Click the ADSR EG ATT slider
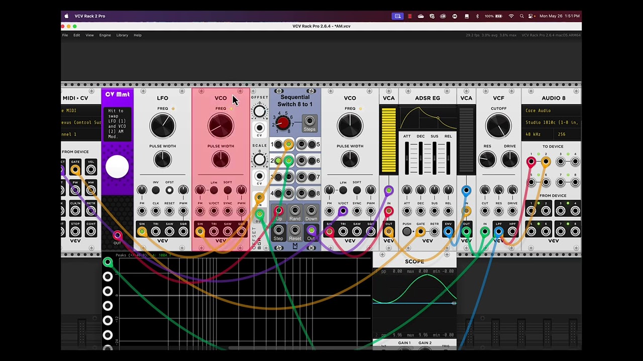The image size is (643, 361). tap(407, 158)
